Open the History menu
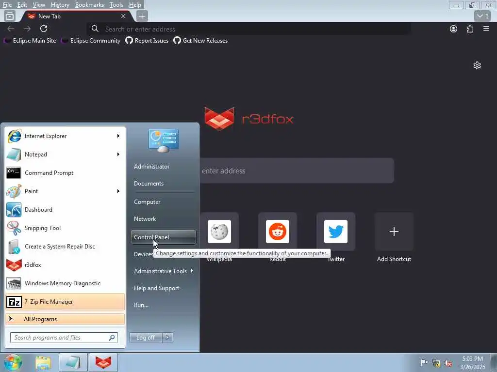This screenshot has height=372, width=497. tap(60, 5)
